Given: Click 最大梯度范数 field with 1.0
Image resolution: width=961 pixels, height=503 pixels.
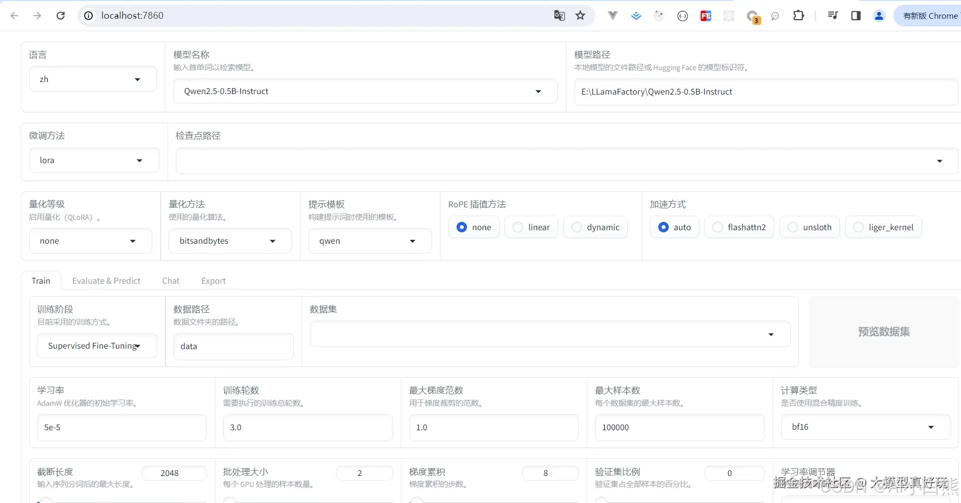Looking at the screenshot, I should click(x=494, y=427).
